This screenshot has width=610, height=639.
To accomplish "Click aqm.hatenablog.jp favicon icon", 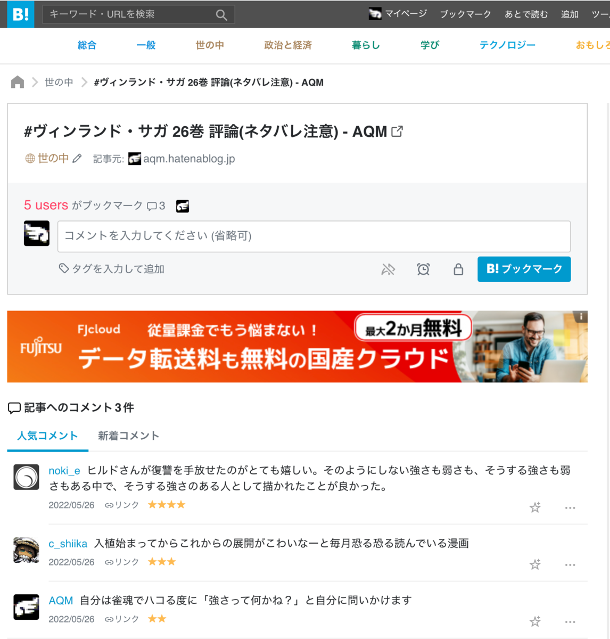I will [135, 159].
